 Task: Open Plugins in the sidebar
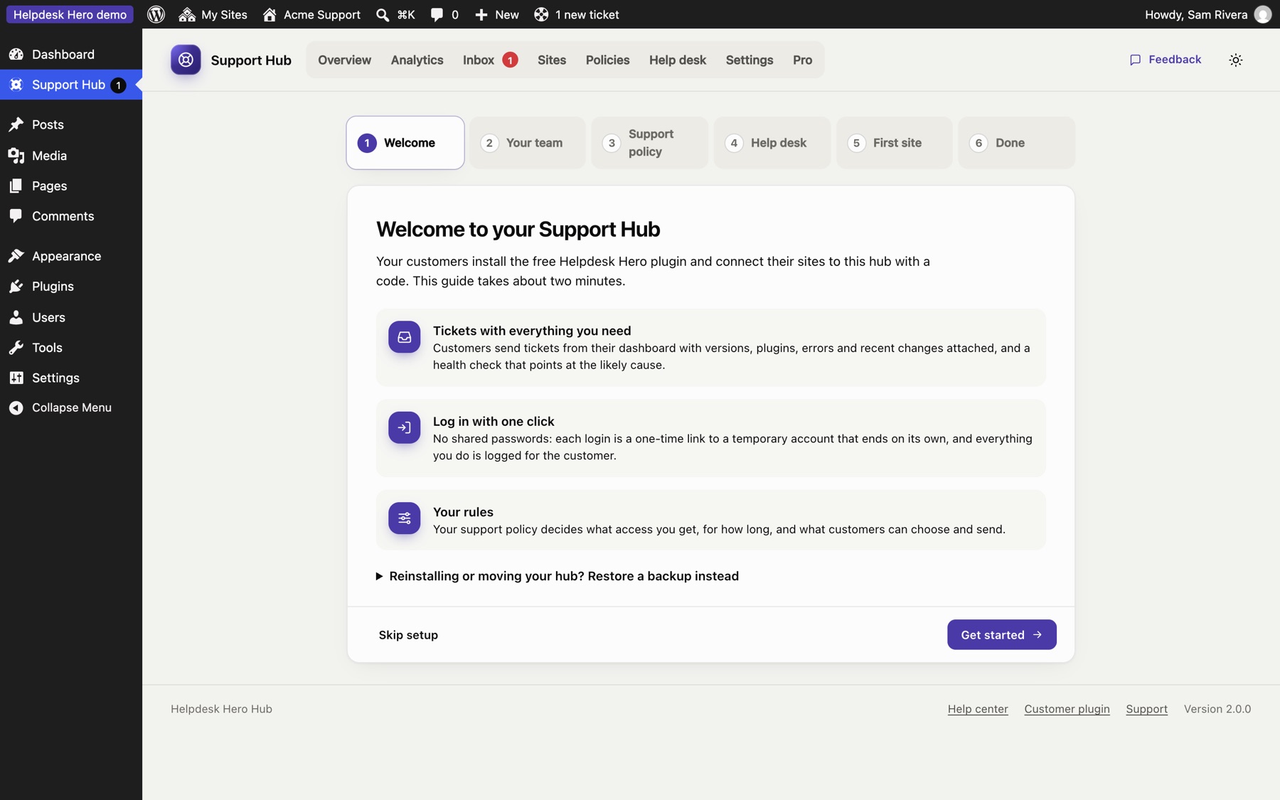point(71,286)
